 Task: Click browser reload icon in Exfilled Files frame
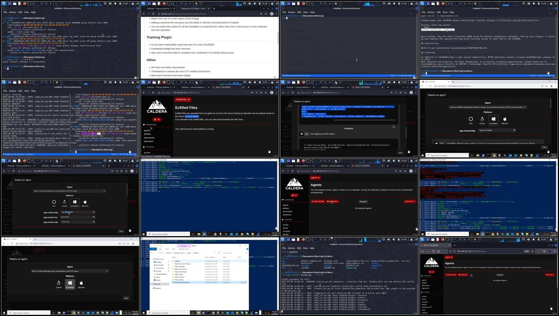tap(153, 93)
